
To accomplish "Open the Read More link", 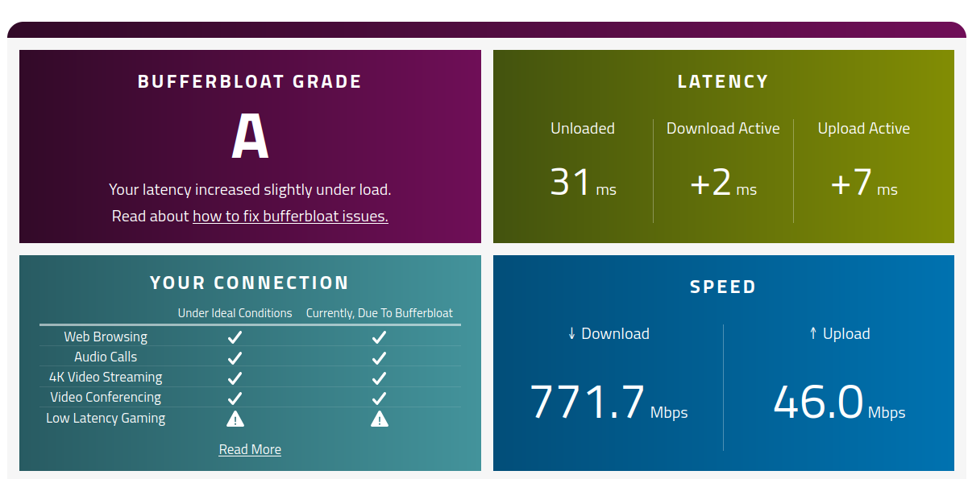I will (250, 449).
